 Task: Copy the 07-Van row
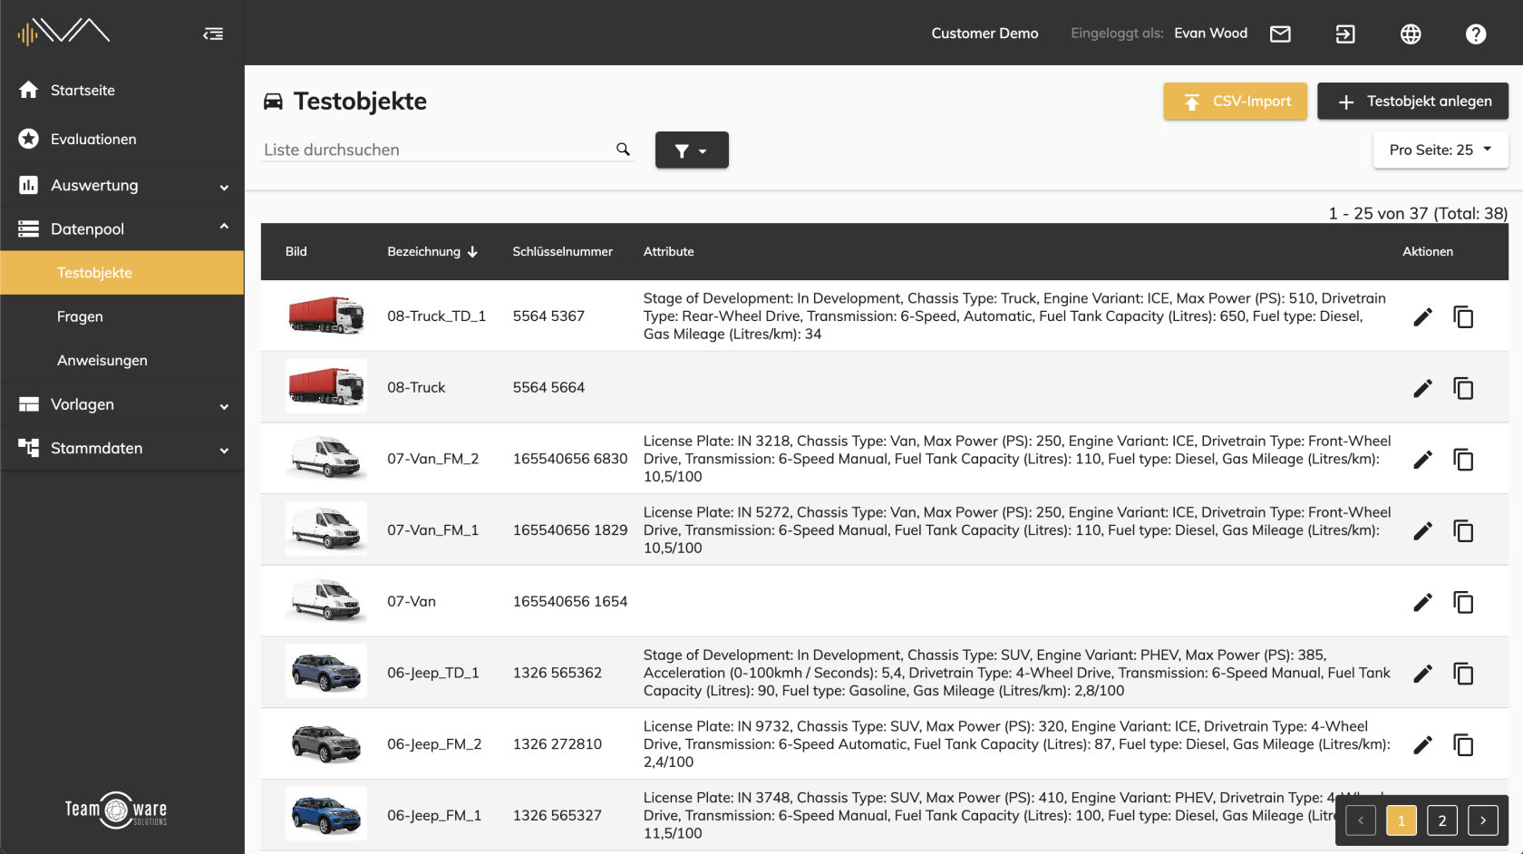point(1463,602)
